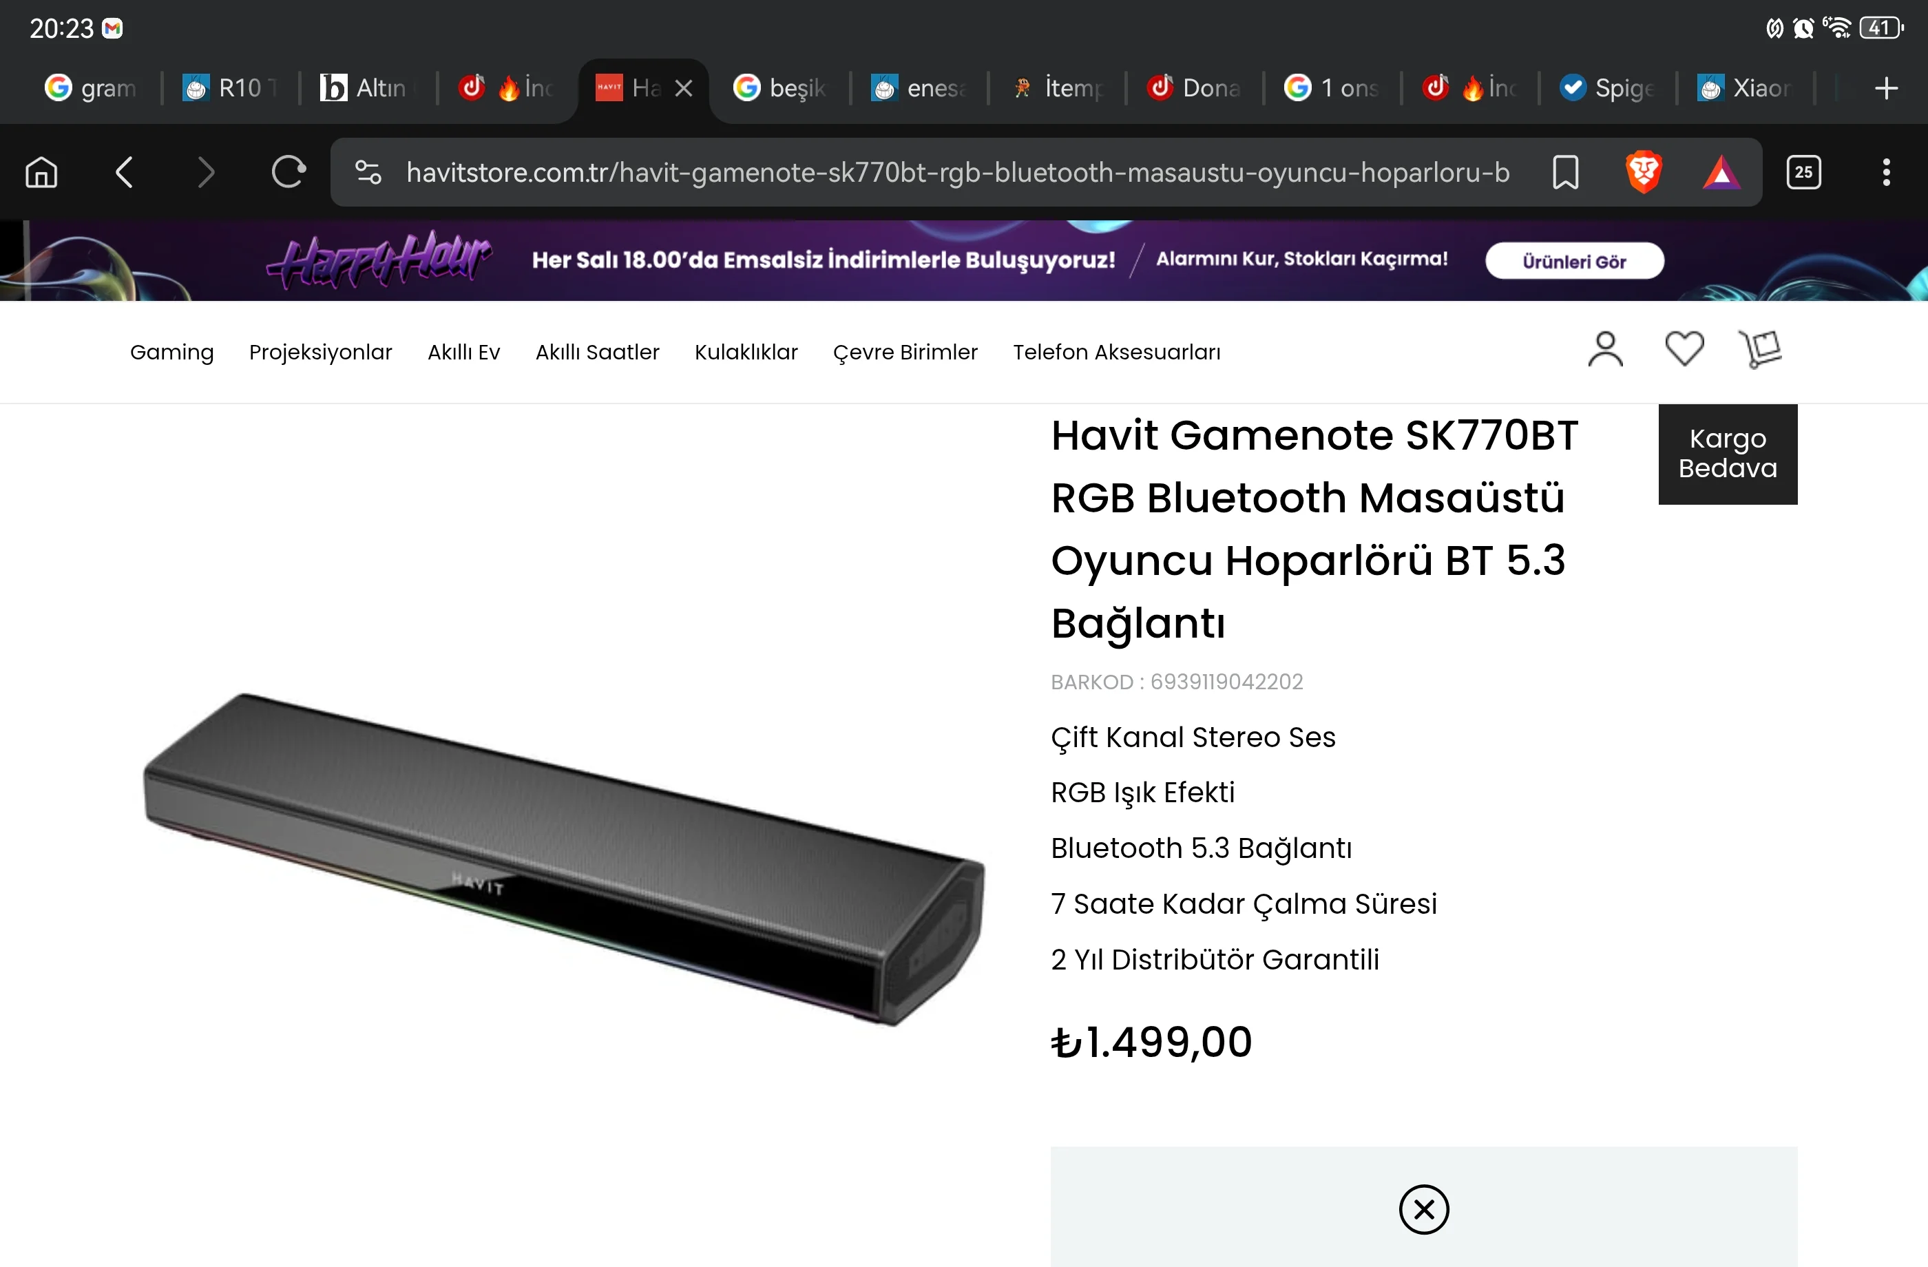
Task: Go back with the left arrow
Action: tap(124, 171)
